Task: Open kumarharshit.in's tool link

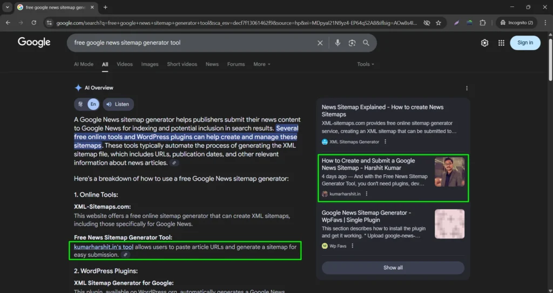Action: click(x=104, y=247)
